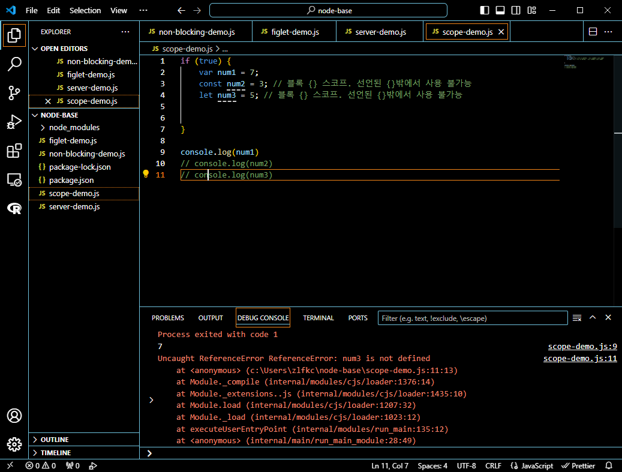This screenshot has height=472, width=622.
Task: Close scope-demo.js in Open Editors list
Action: 48,101
